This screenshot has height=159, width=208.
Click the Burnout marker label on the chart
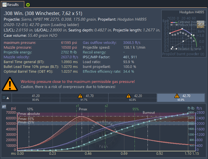(149, 113)
